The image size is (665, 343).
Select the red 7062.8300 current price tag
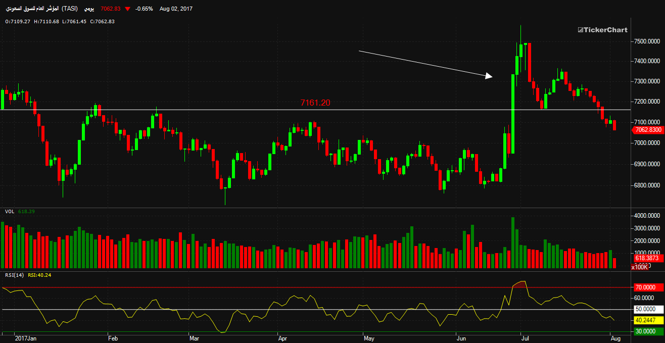coord(647,130)
